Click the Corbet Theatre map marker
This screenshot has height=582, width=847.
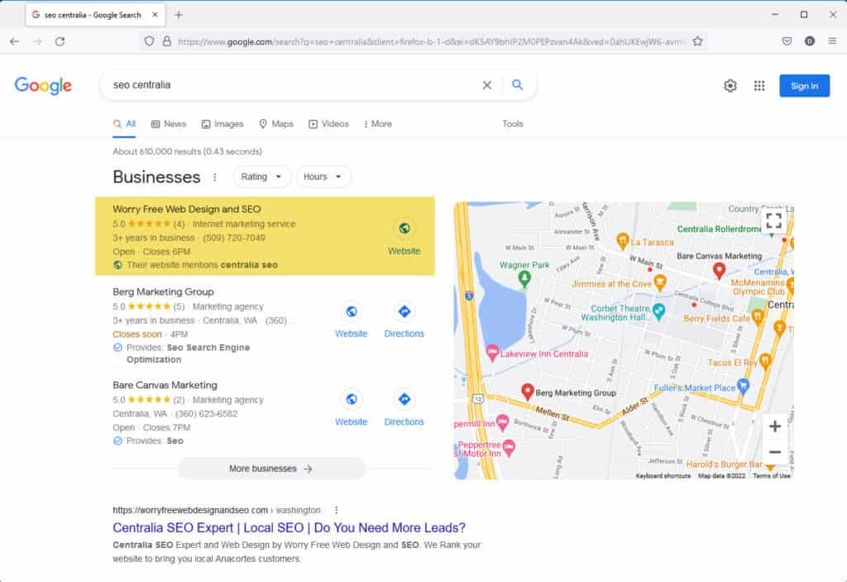(658, 310)
